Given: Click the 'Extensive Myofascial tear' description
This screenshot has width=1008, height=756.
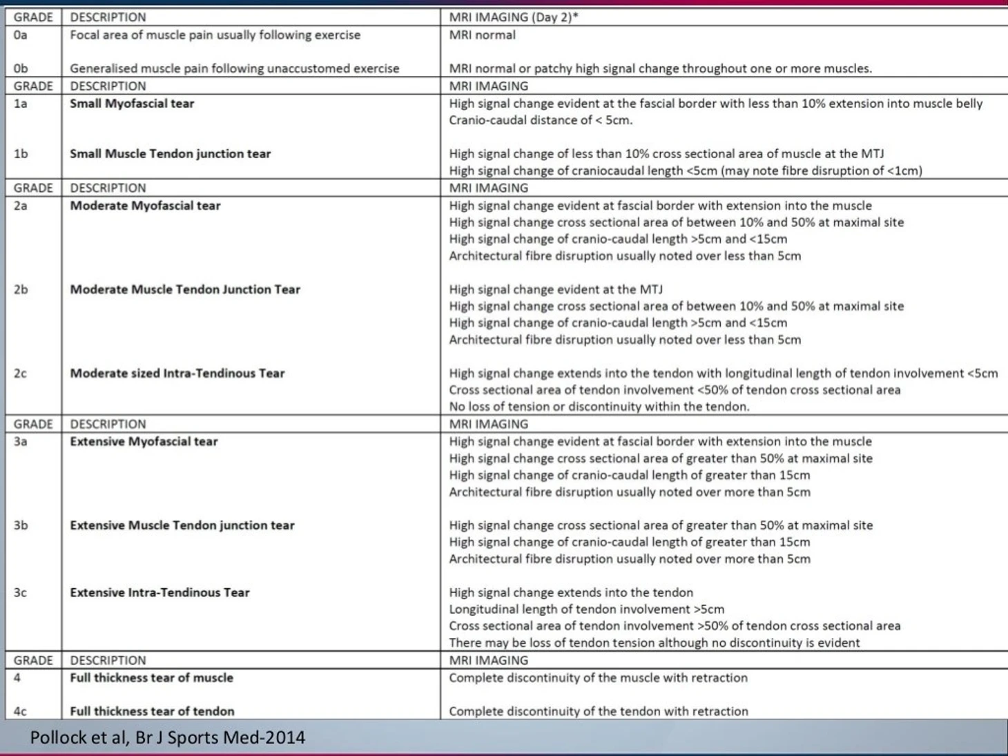Looking at the screenshot, I should click(x=144, y=442).
